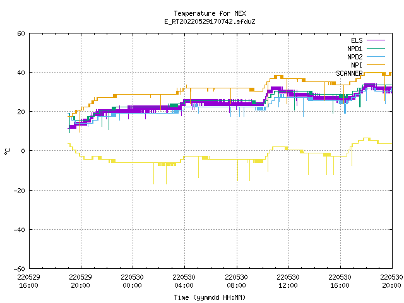The image size is (404, 303).
Task: Click the y-axis value -40
Action: [20, 230]
